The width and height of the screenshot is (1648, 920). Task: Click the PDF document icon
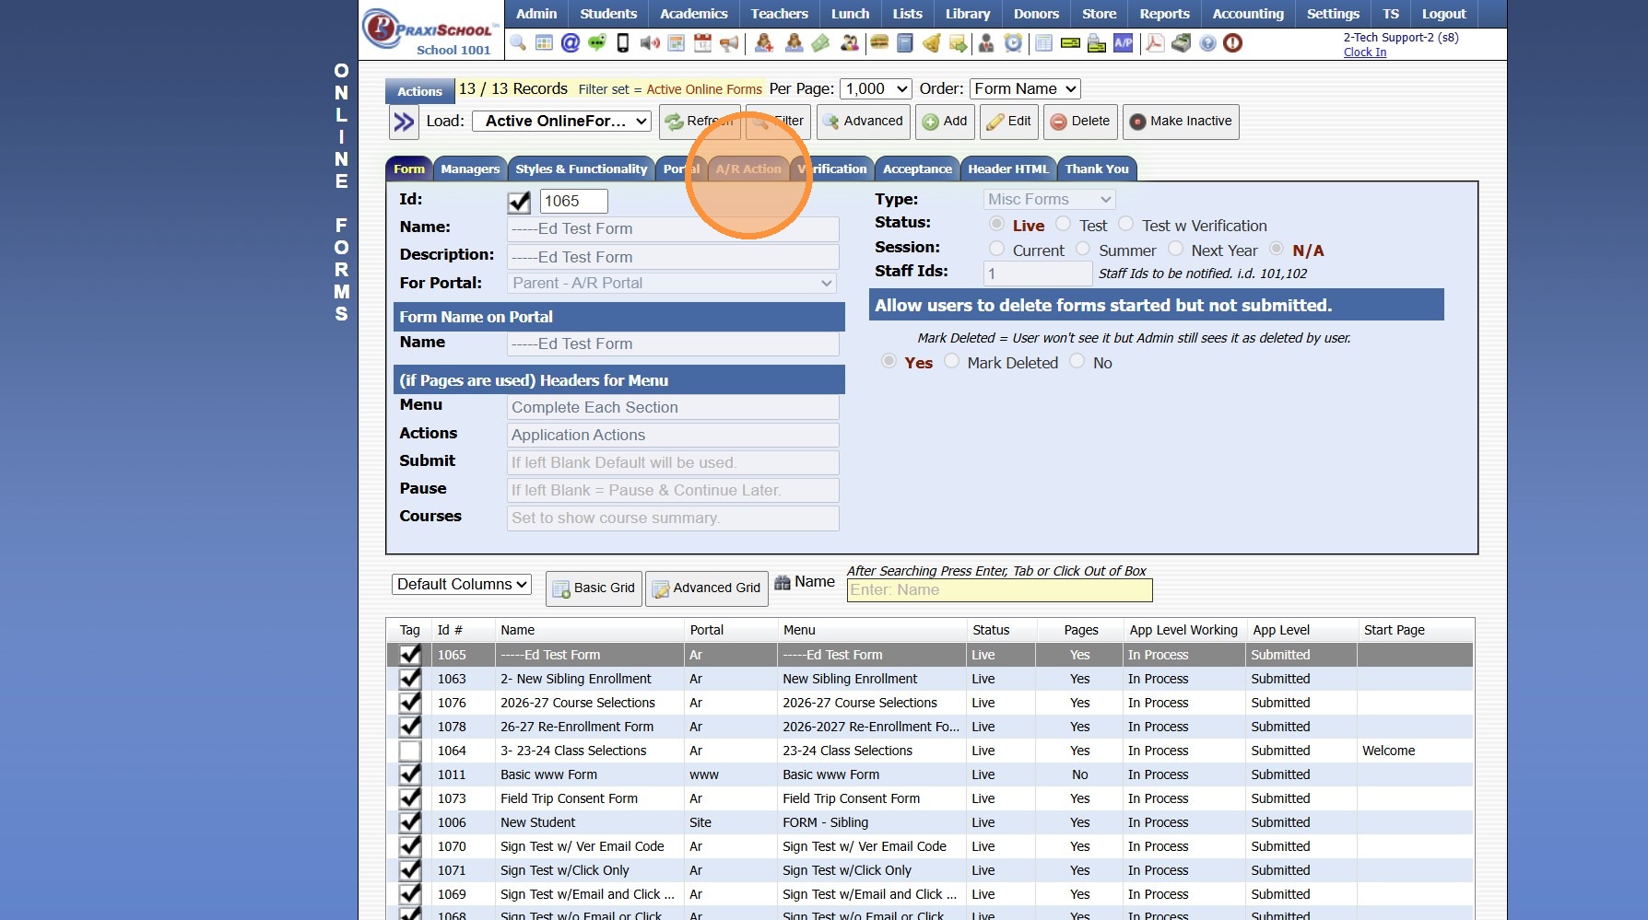point(1155,43)
